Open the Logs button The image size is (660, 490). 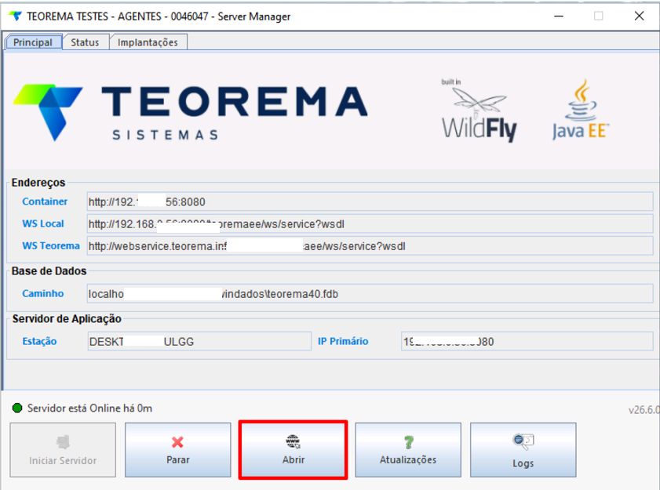click(523, 450)
